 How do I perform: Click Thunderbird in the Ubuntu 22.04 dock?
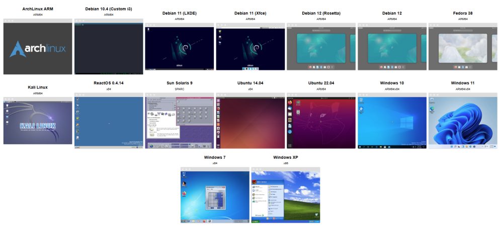290,108
